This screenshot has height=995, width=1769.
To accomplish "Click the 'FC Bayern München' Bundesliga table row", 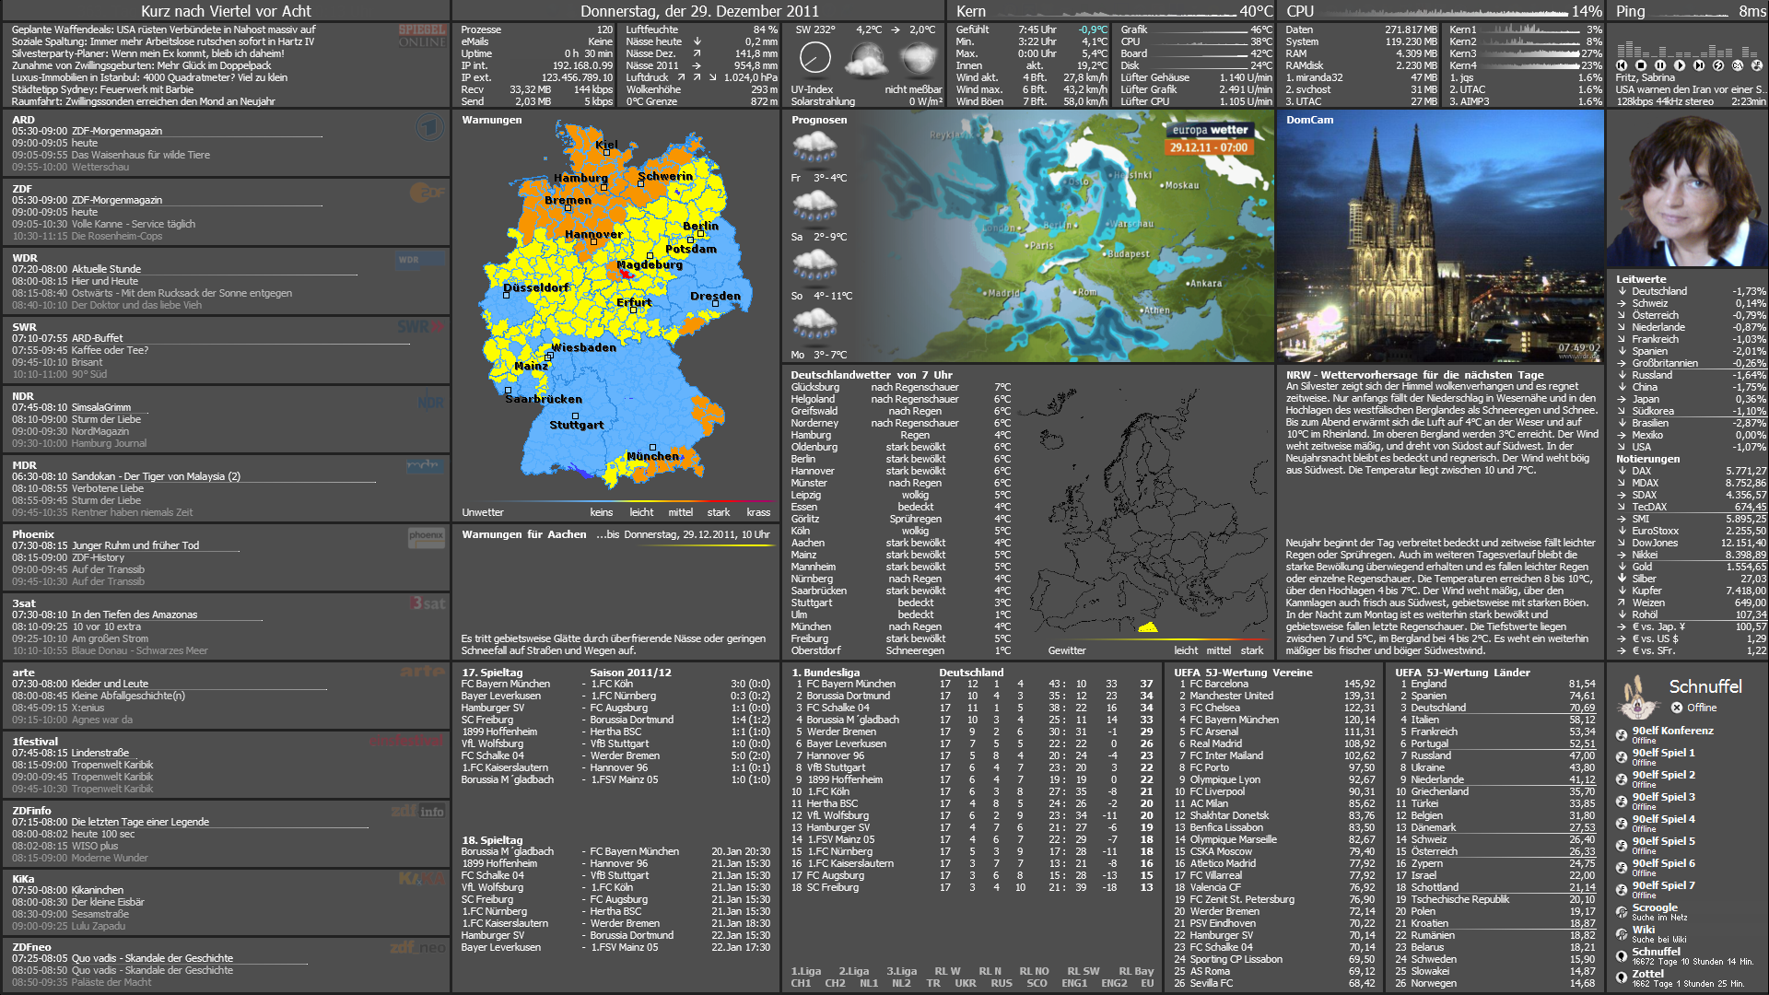I will [971, 684].
